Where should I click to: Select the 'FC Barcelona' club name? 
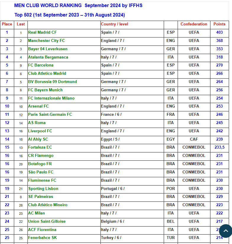(x=41, y=65)
